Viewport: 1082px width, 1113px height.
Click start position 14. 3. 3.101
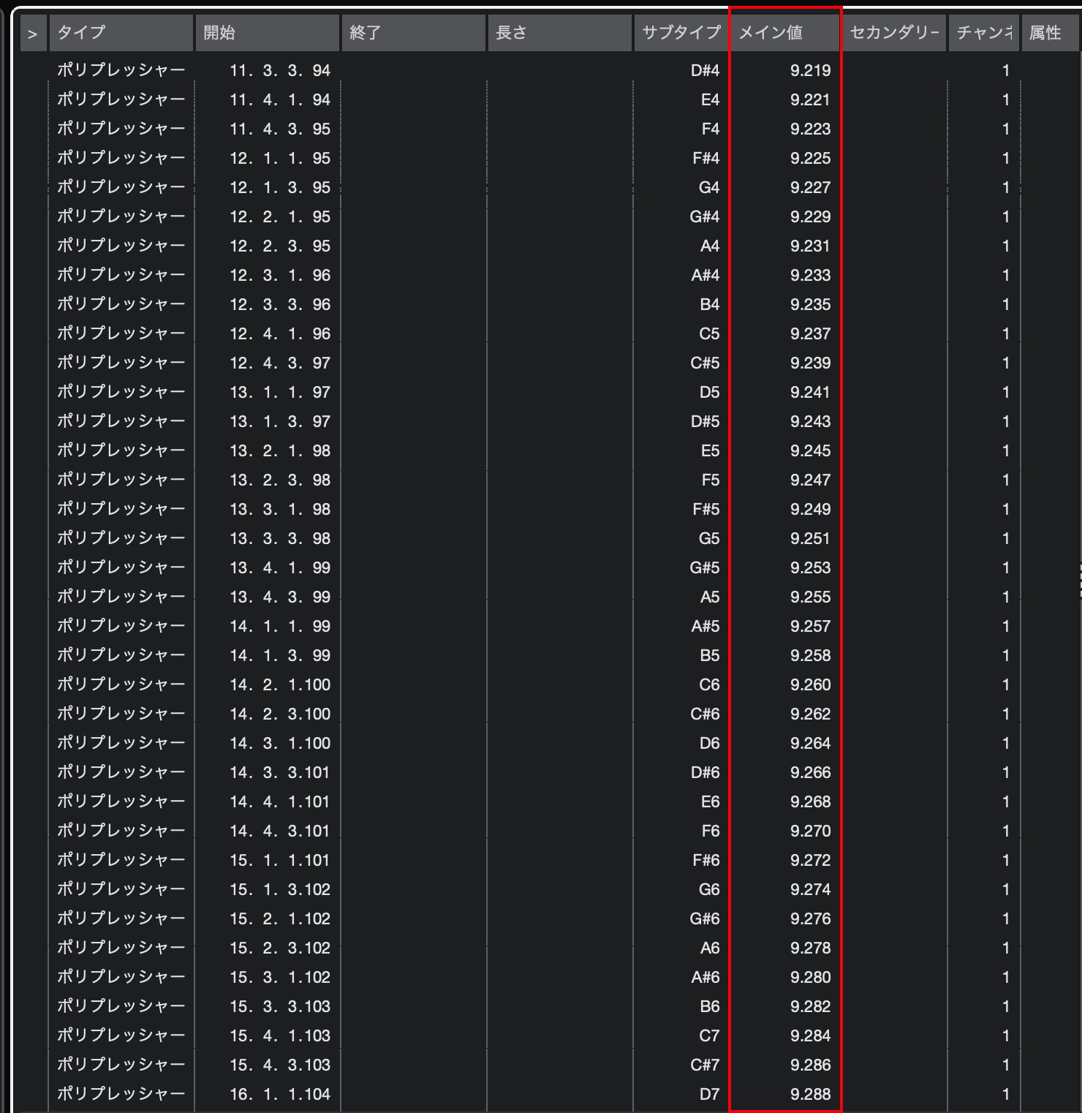click(280, 772)
